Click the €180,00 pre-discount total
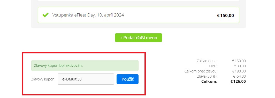Image resolution: width=275 pixels, height=98 pixels. tap(239, 71)
